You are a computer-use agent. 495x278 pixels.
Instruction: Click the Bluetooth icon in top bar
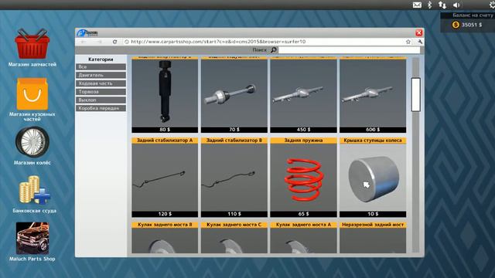pos(429,5)
